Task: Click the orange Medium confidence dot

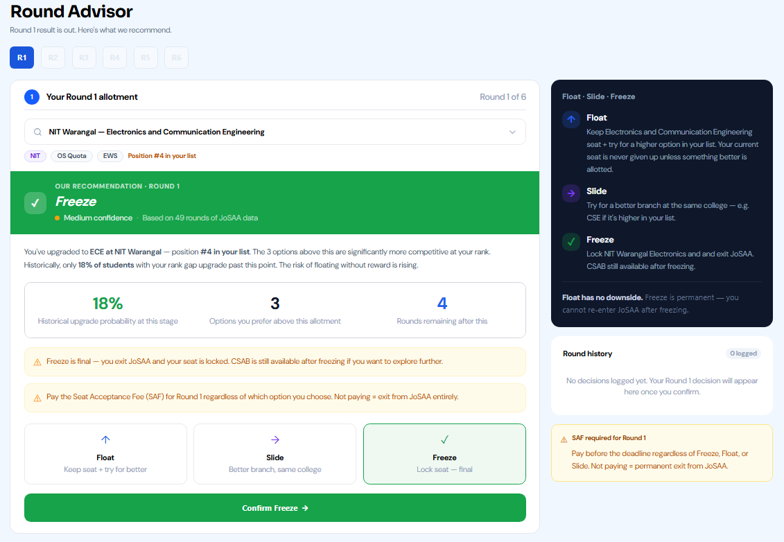Action: tap(58, 218)
